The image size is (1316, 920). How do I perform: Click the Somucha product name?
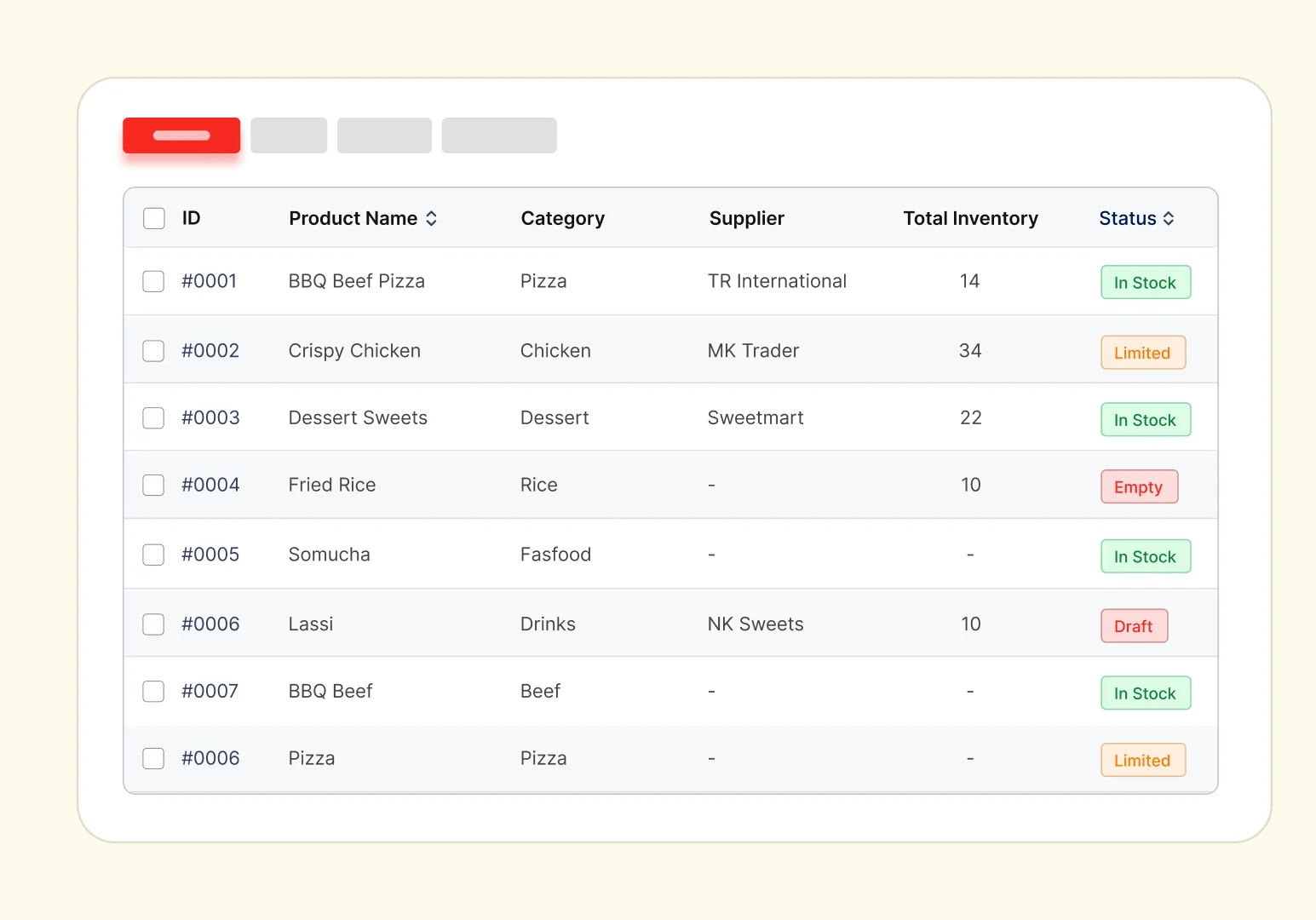click(329, 555)
